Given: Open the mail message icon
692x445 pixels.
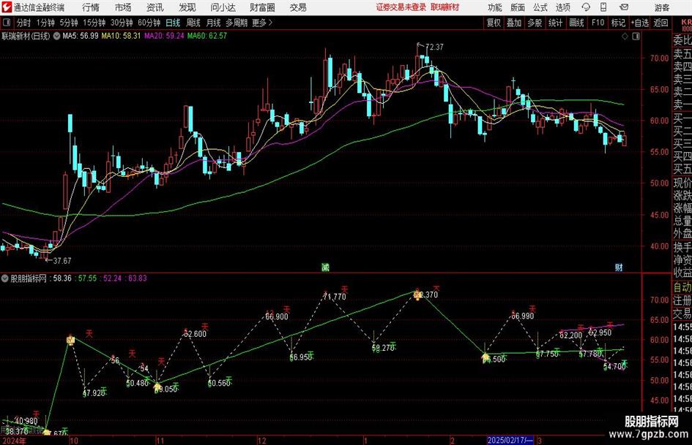Looking at the screenshot, I should pyautogui.click(x=624, y=7).
